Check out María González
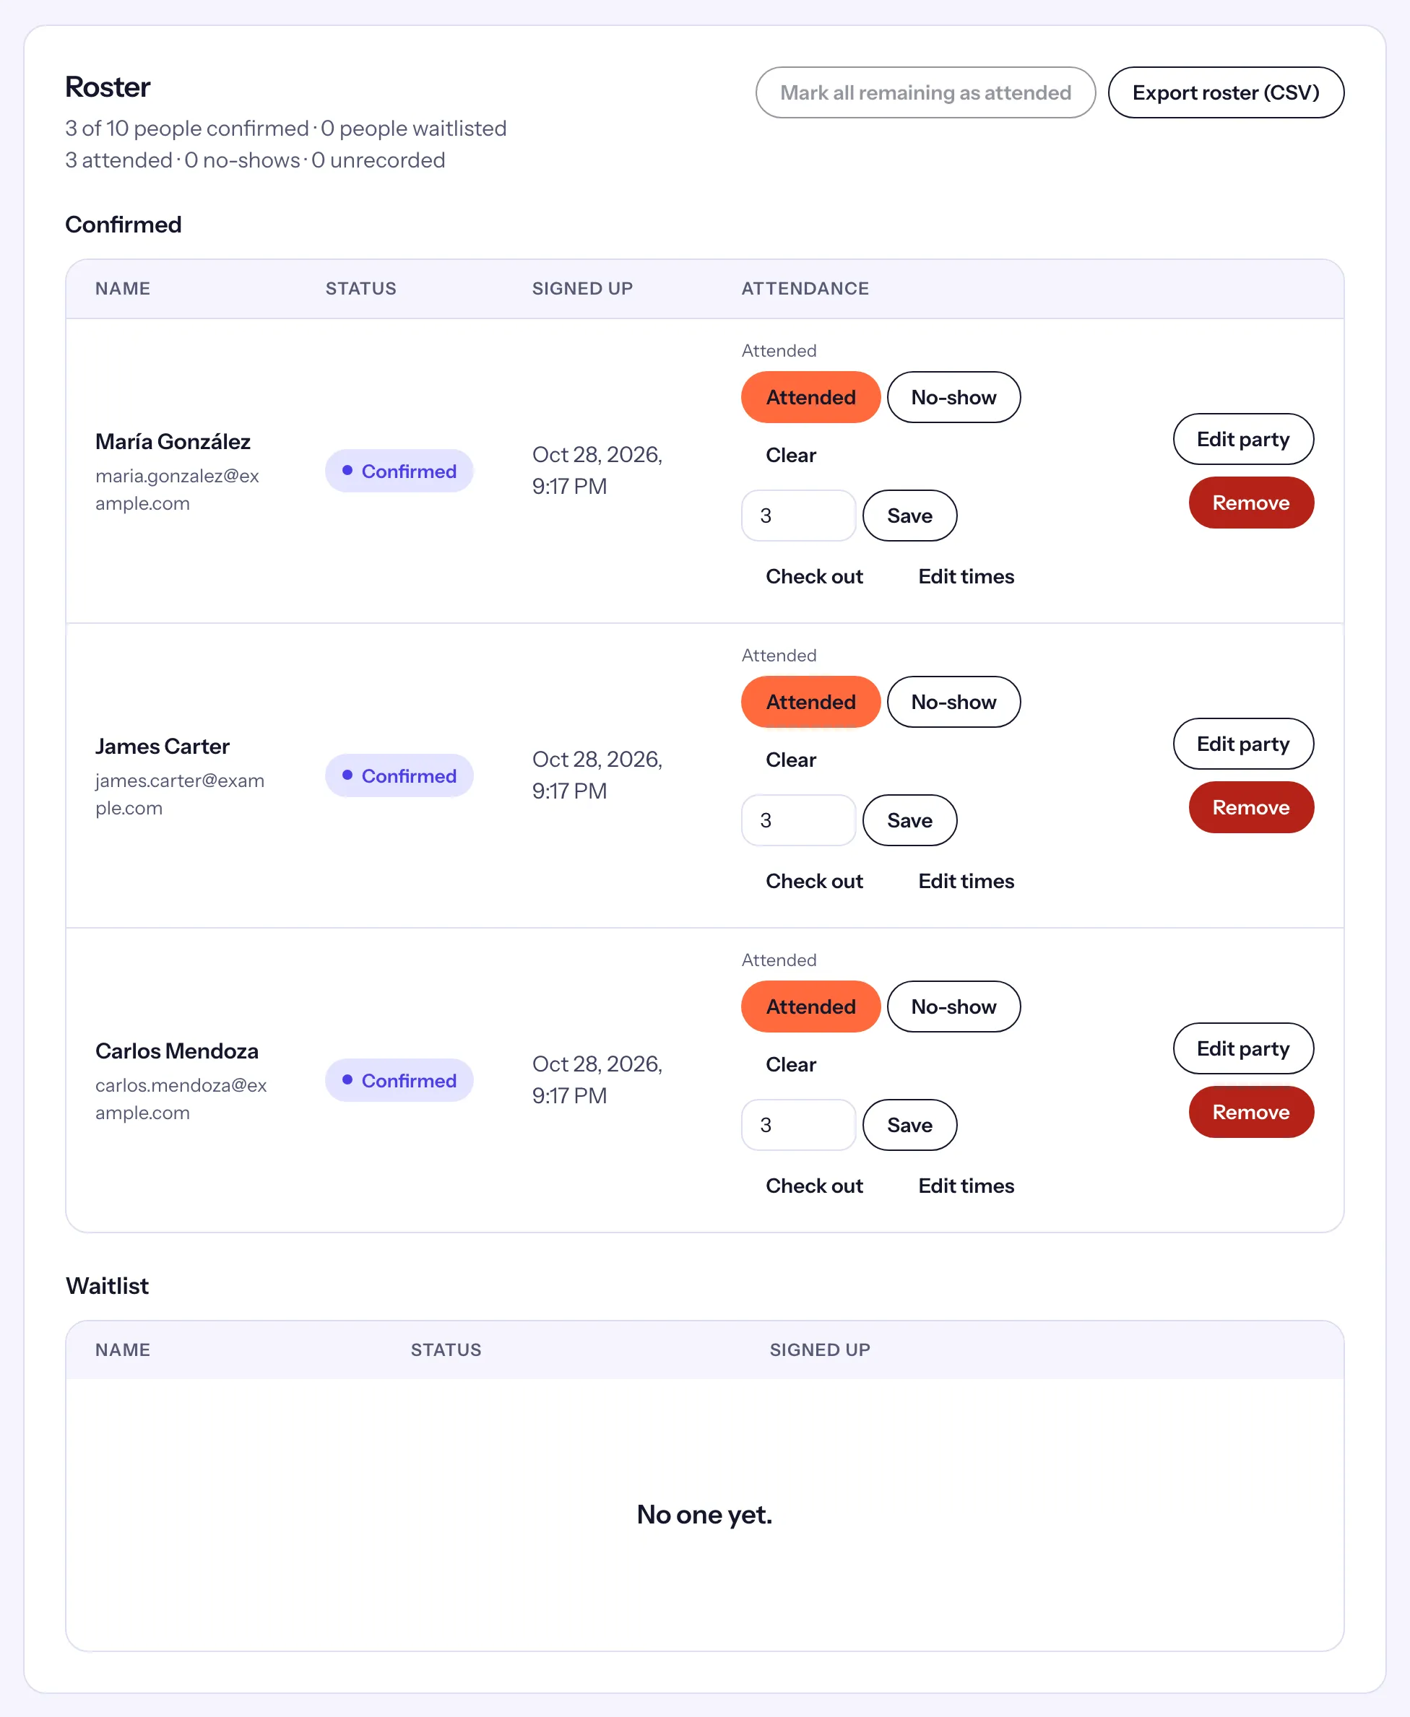The width and height of the screenshot is (1410, 1717). 814,576
